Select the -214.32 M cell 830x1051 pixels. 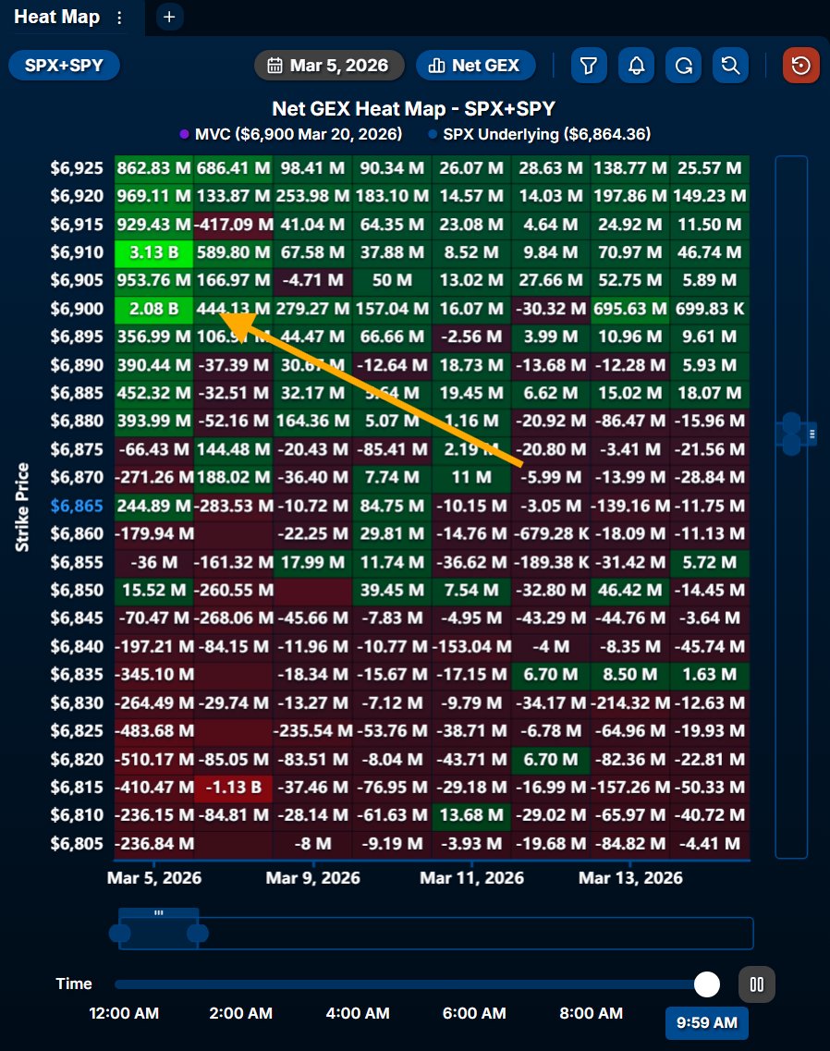click(629, 703)
